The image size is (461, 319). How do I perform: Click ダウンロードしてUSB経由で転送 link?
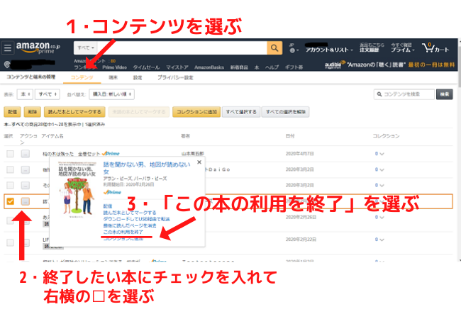pyautogui.click(x=136, y=219)
